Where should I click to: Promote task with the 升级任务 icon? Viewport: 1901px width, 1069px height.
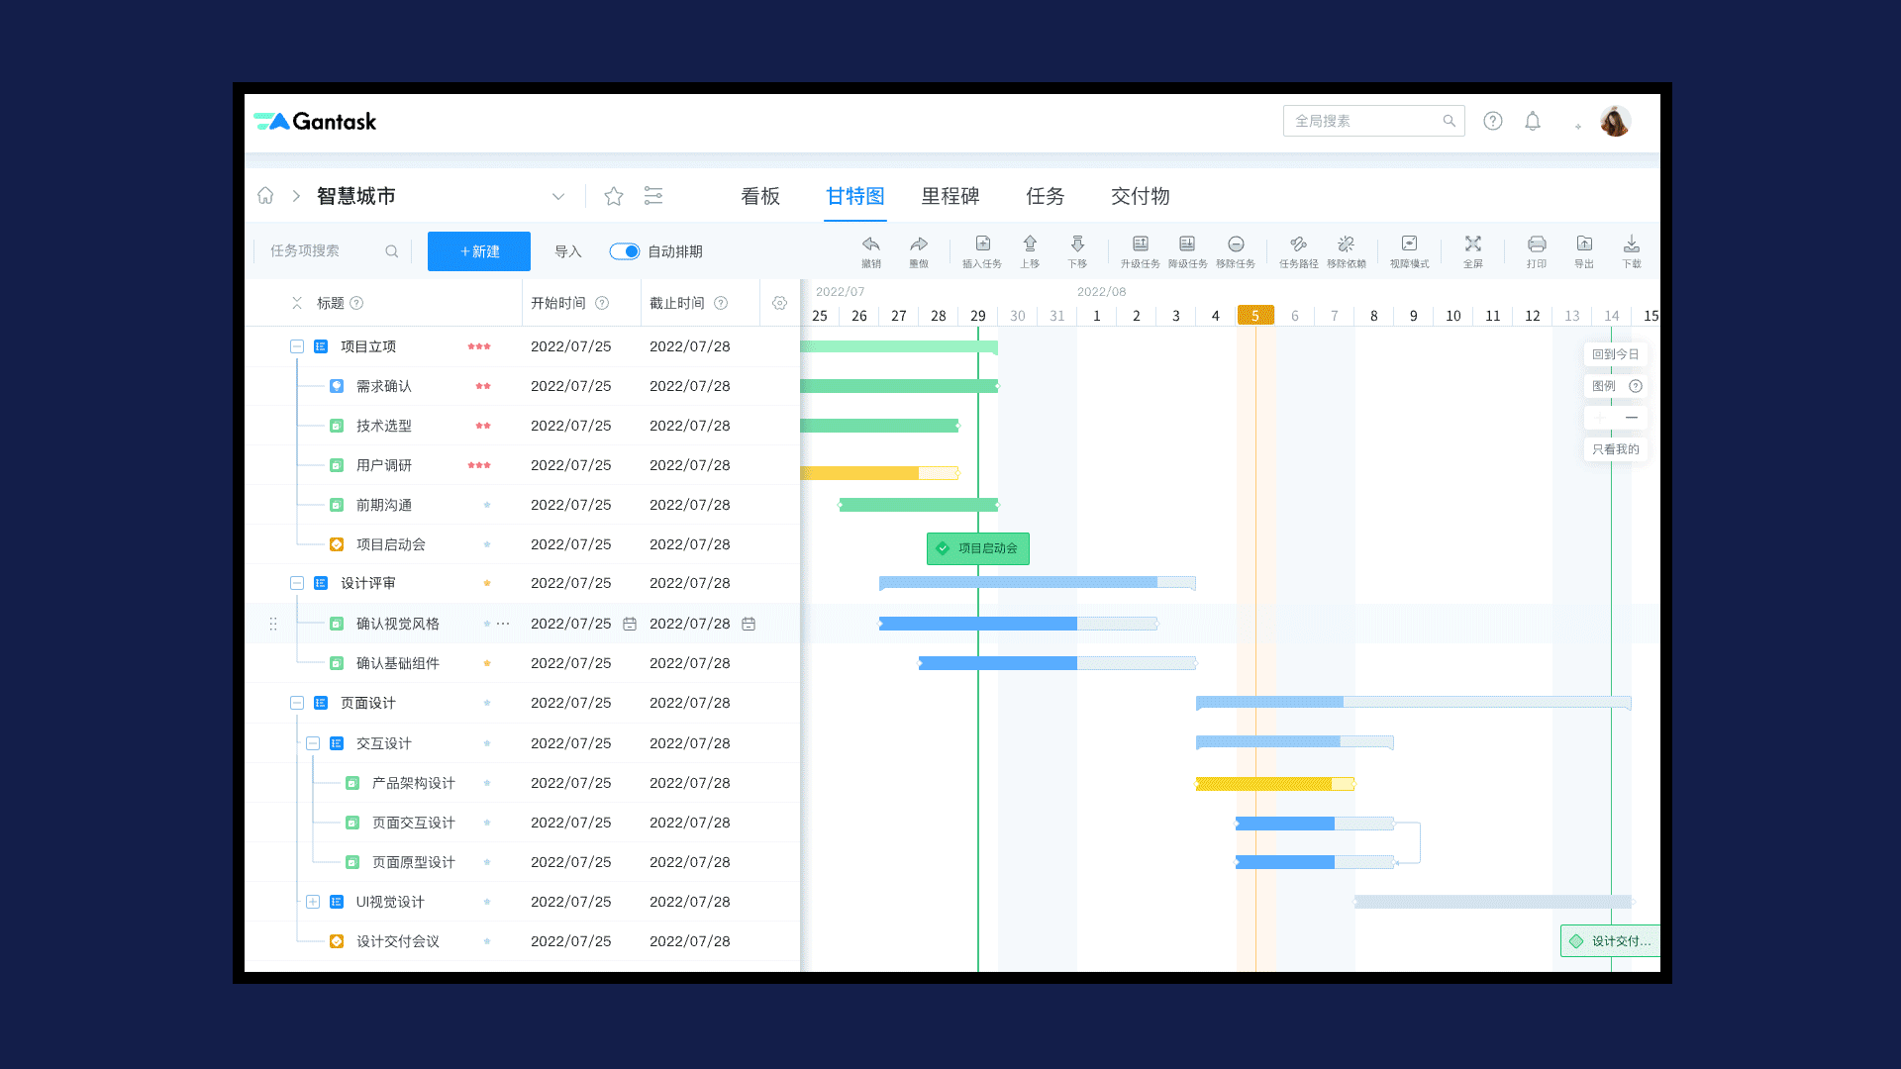1141,244
